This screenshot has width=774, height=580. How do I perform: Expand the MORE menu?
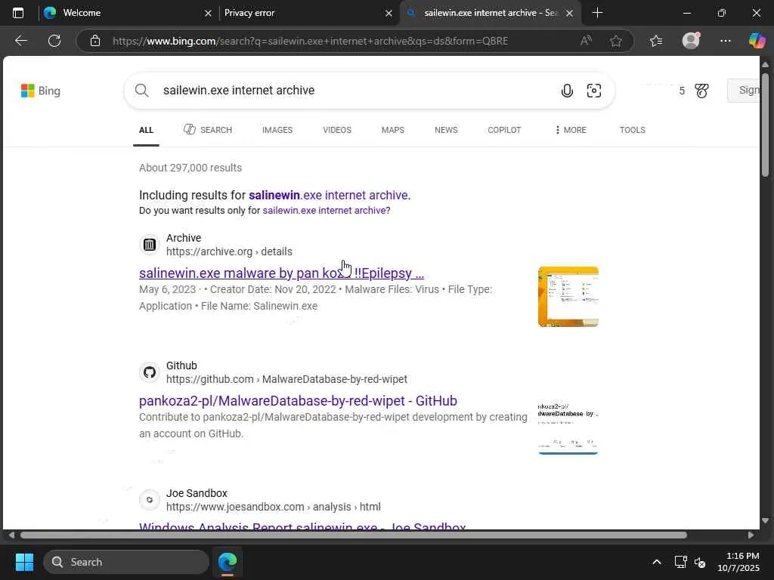coord(571,130)
